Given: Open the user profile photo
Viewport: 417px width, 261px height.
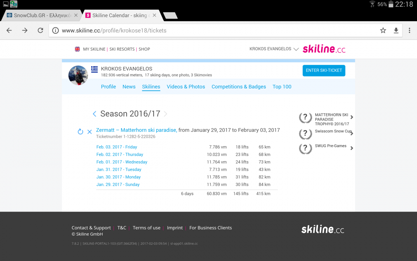Looking at the screenshot, I should [78, 75].
